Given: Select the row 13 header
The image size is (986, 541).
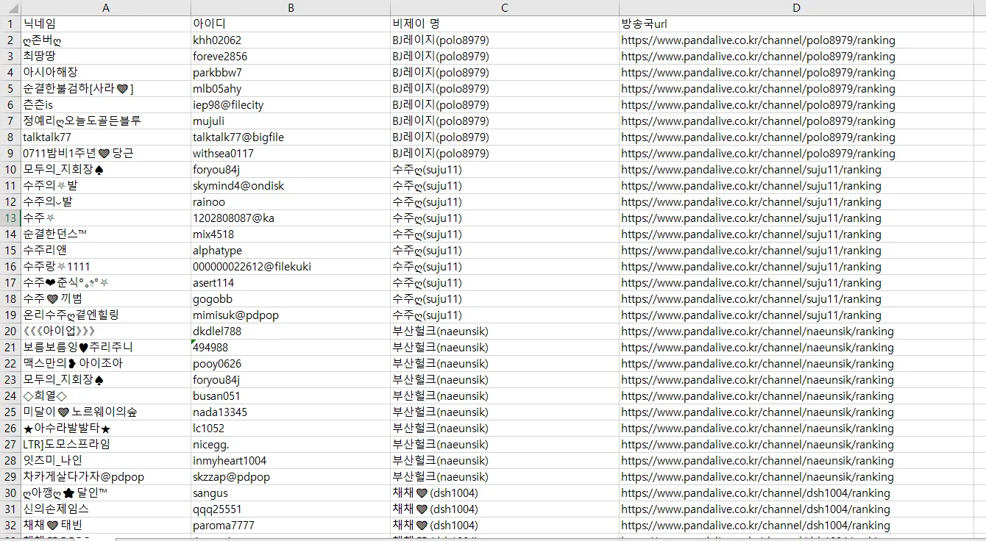Looking at the screenshot, I should point(10,218).
